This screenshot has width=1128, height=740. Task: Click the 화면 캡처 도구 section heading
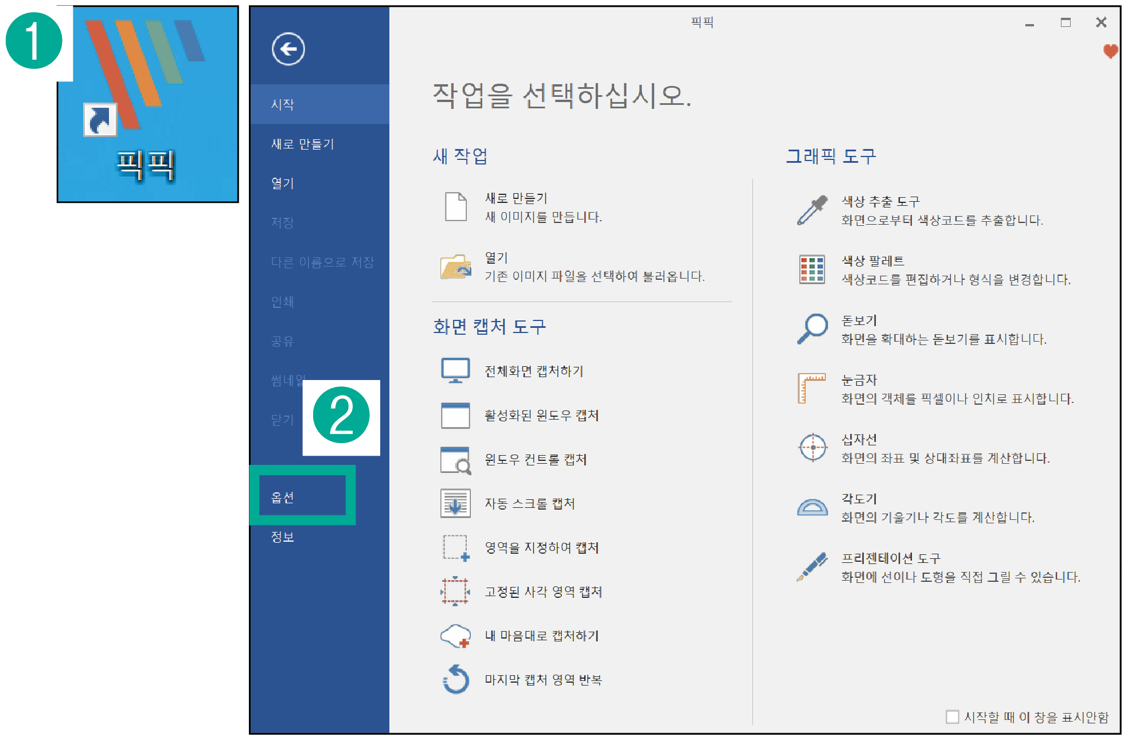tap(489, 327)
